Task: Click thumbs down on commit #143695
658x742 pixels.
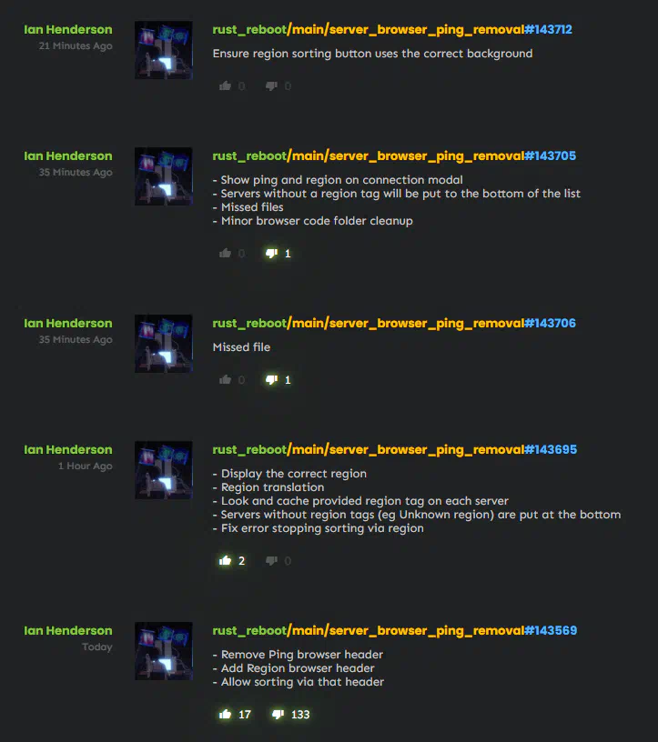Action: [271, 561]
